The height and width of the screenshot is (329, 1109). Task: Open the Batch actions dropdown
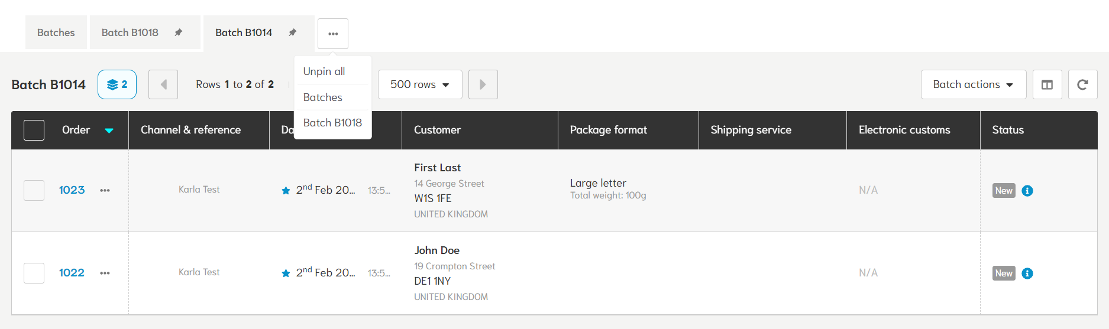pyautogui.click(x=973, y=84)
